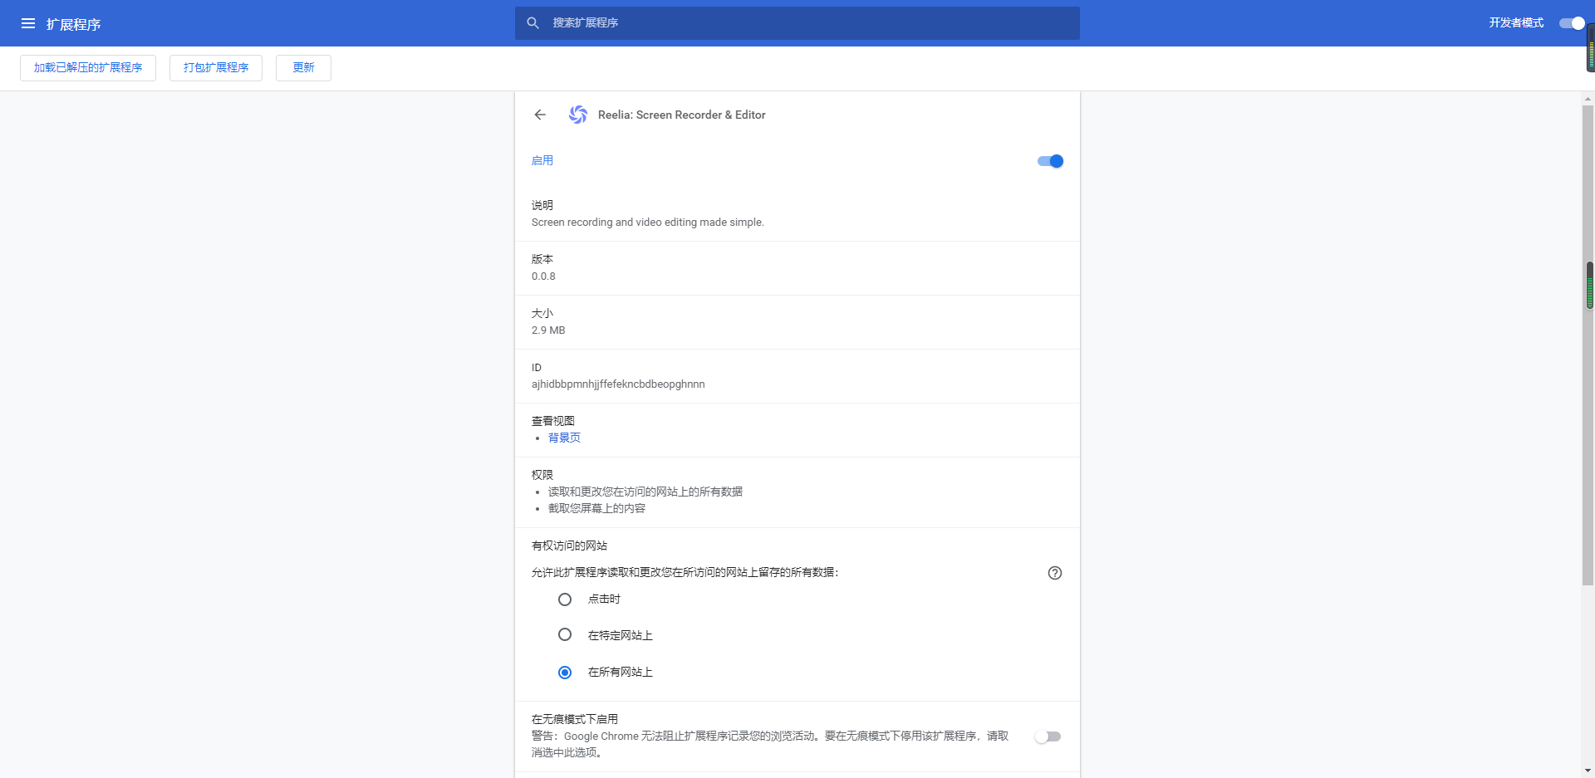Disable the 启用 extension toggle
The image size is (1595, 778).
click(x=1049, y=161)
